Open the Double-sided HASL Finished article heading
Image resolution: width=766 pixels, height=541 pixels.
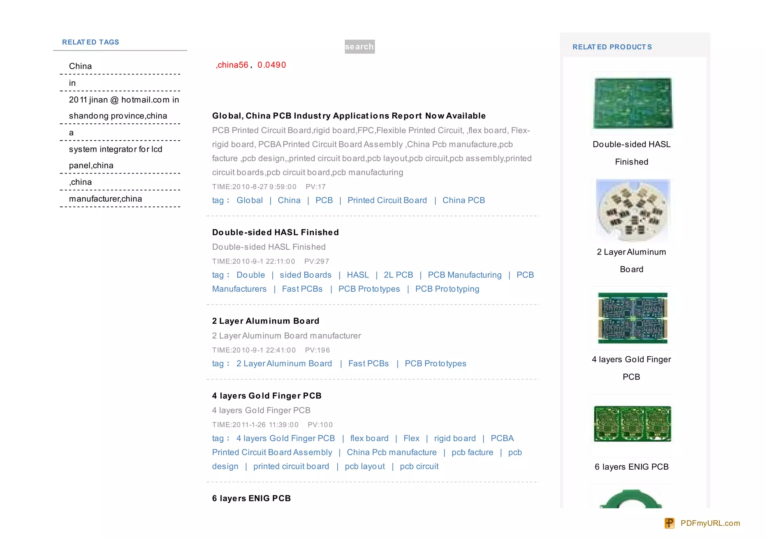coord(275,233)
